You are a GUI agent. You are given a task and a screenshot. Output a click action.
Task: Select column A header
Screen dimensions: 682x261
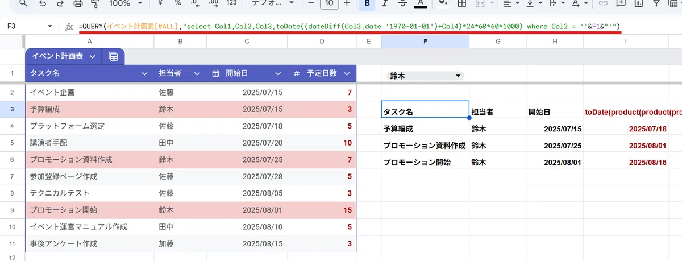90,42
